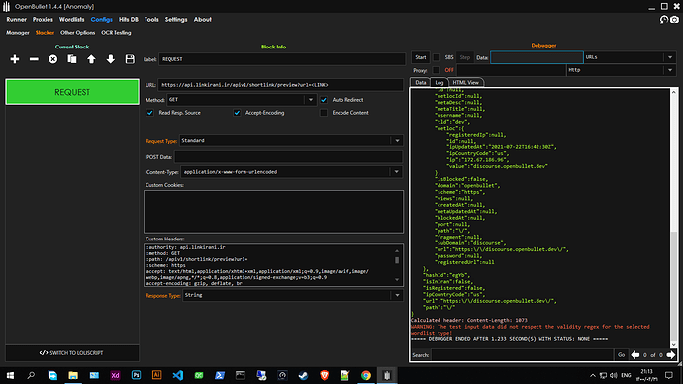Move the block up with the up arrow
The image size is (683, 384).
[x=91, y=59]
